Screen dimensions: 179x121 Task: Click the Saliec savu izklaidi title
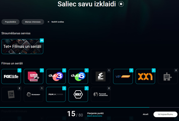point(87,4)
